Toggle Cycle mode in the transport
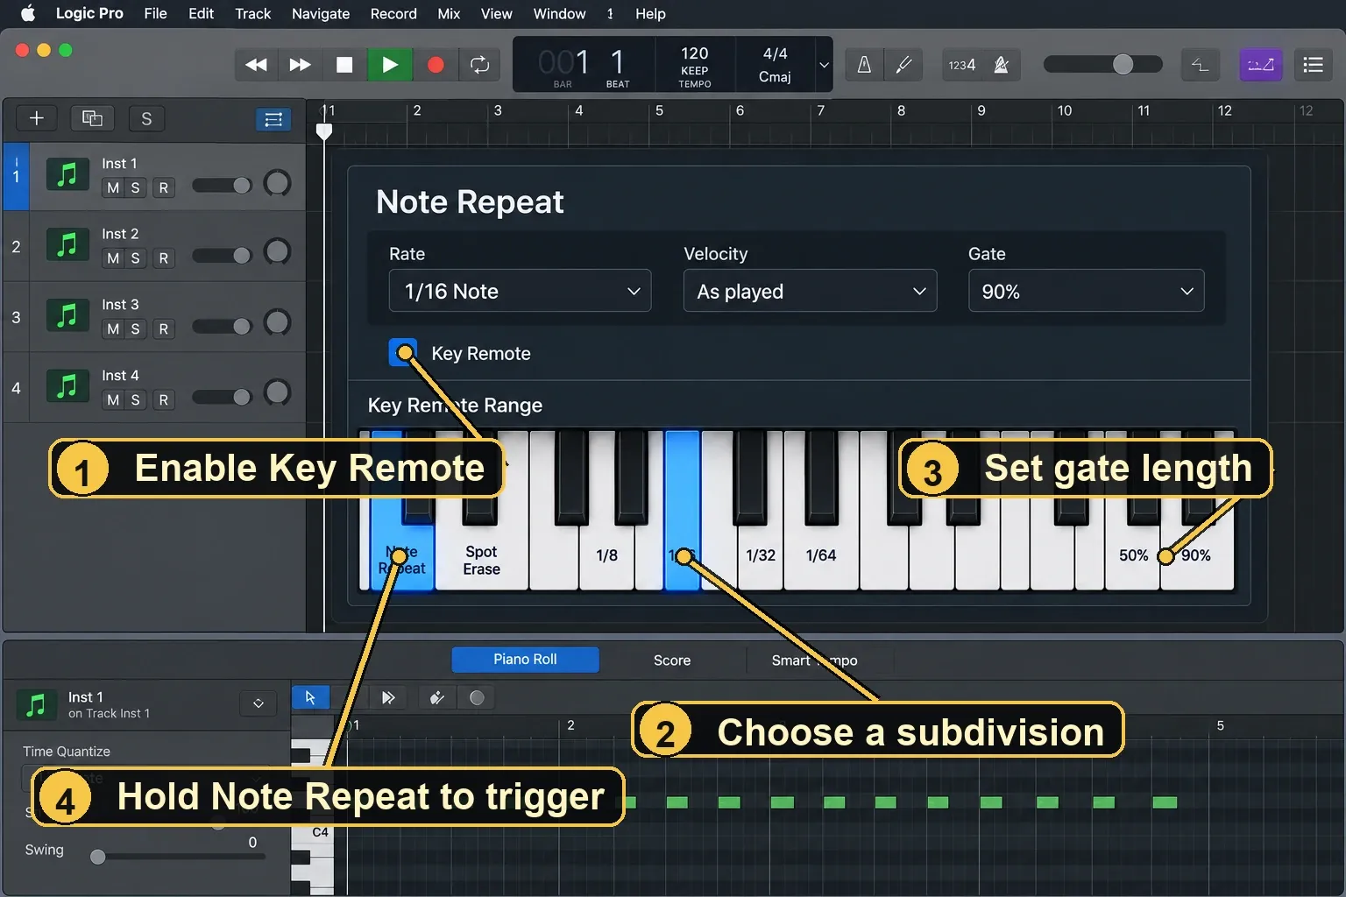The width and height of the screenshot is (1346, 897). pyautogui.click(x=479, y=65)
